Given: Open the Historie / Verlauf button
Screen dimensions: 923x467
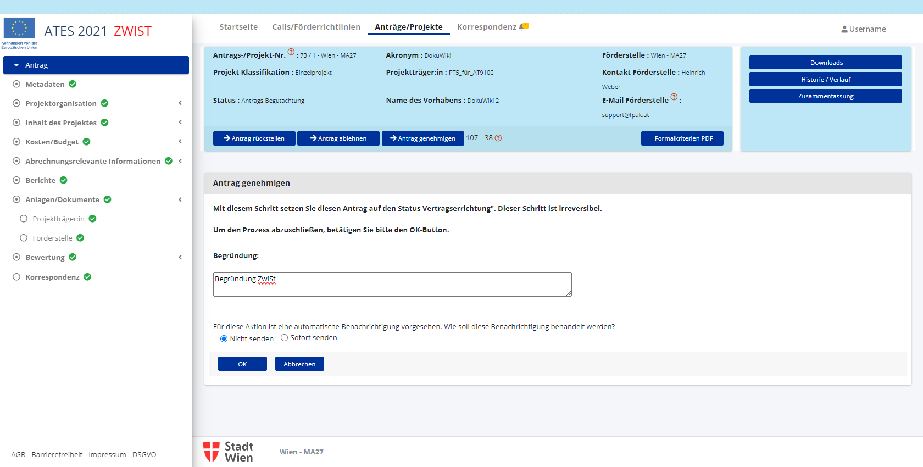Looking at the screenshot, I should pyautogui.click(x=825, y=80).
